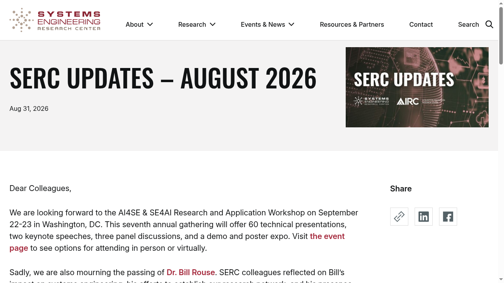
Task: Click the Search label in header
Action: [469, 24]
